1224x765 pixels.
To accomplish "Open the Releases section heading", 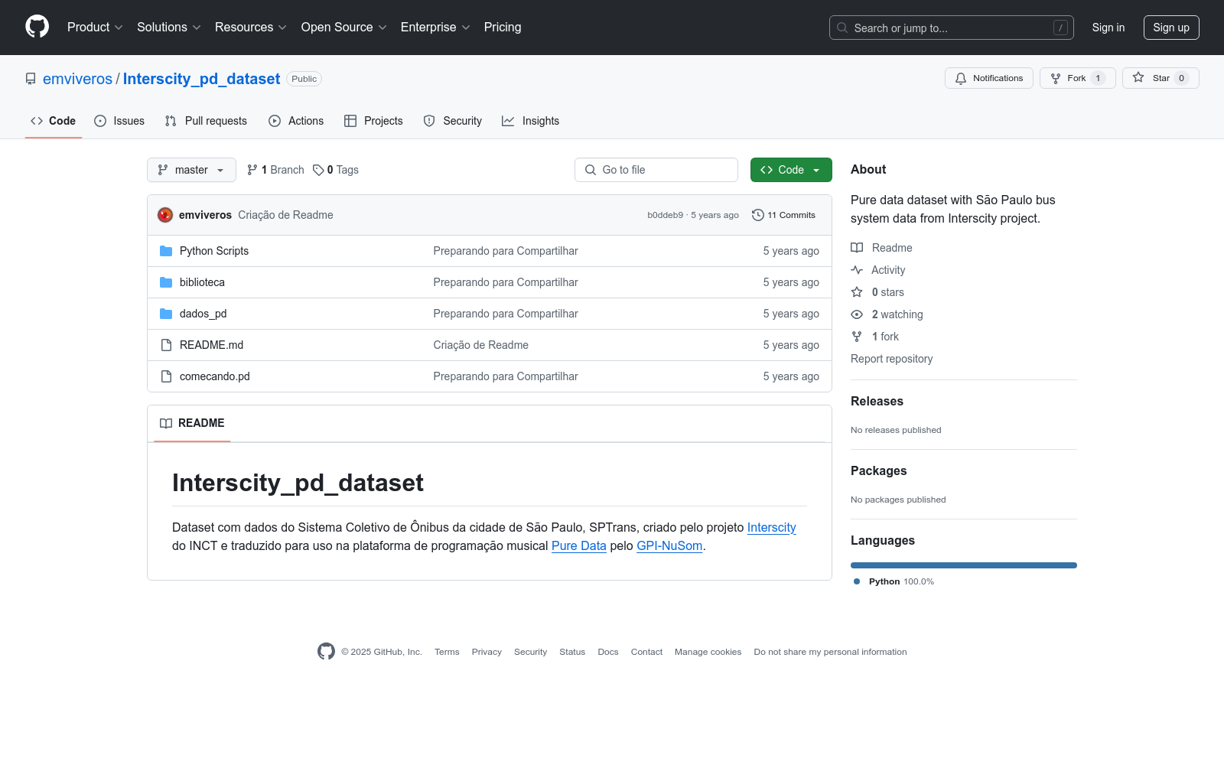I will tap(877, 401).
